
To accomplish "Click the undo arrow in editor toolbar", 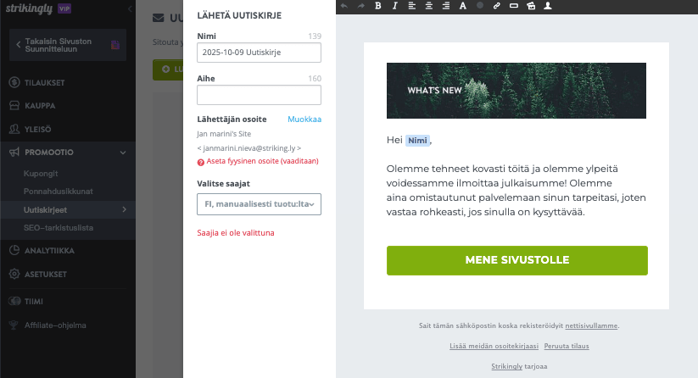I will pos(344,6).
